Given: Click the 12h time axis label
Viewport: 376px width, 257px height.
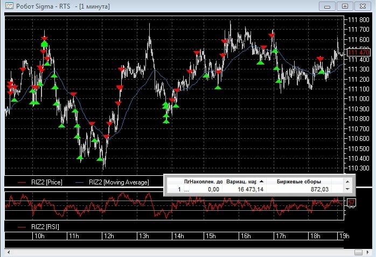Looking at the screenshot, I should click(109, 236).
